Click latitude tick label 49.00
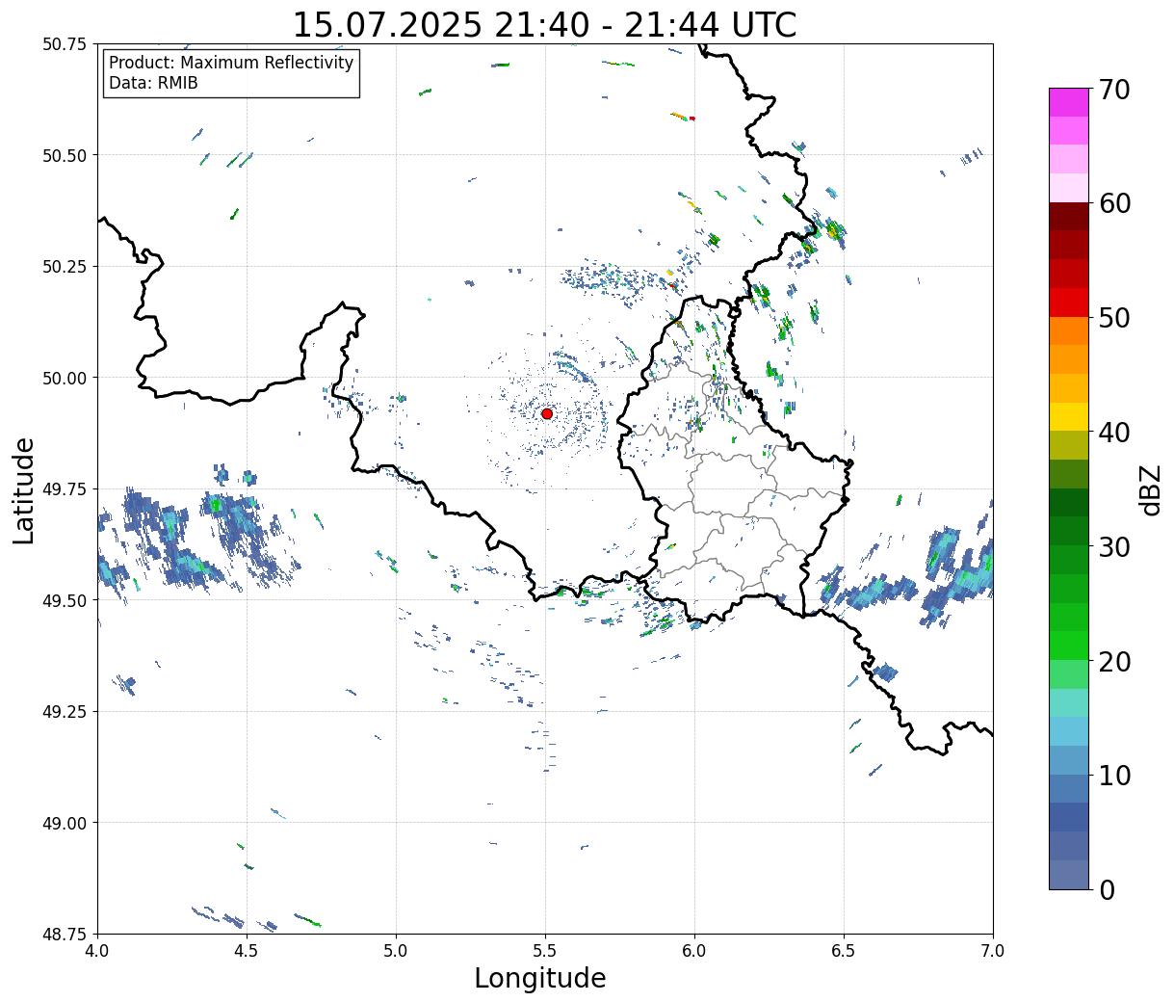 (x=64, y=823)
